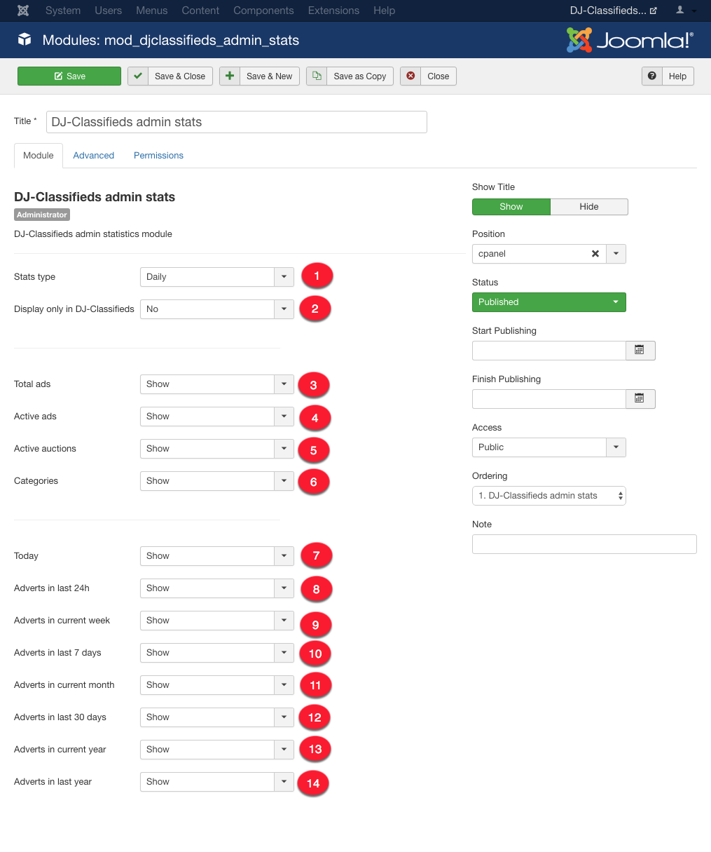Viewport: 711px width, 852px height.
Task: Click the Close button in toolbar
Action: pos(428,76)
